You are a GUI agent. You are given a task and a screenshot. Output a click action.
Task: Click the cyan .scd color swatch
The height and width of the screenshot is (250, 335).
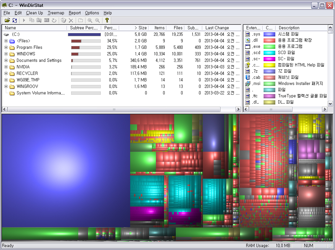tap(269, 53)
